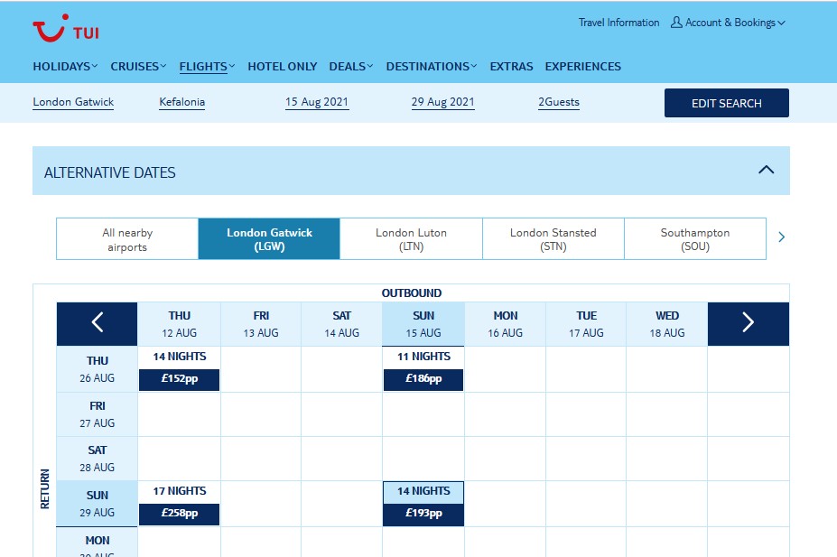Screen dimensions: 837x557
Task: Click the SAT 14 AUG outbound header
Action: [x=341, y=324]
